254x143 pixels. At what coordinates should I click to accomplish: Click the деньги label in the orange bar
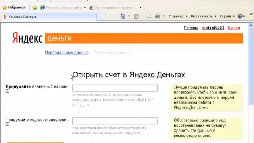point(59,39)
